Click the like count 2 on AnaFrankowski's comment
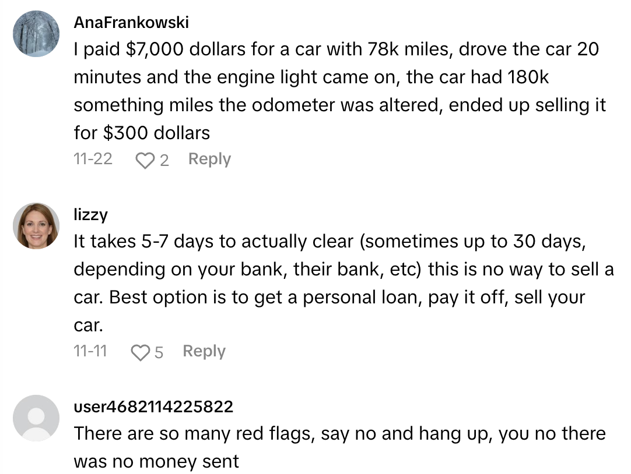Image resolution: width=631 pixels, height=474 pixels. click(164, 160)
